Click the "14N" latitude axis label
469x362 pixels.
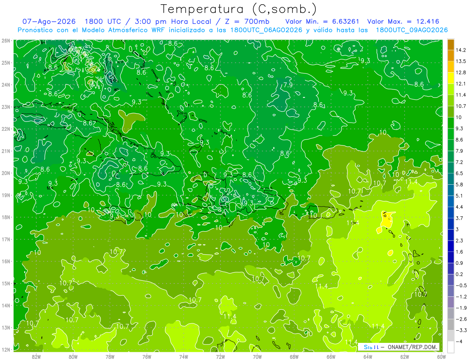pos(6,305)
